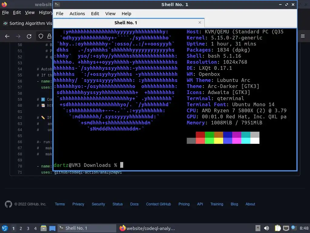Open the Docs footer link

[134, 204]
